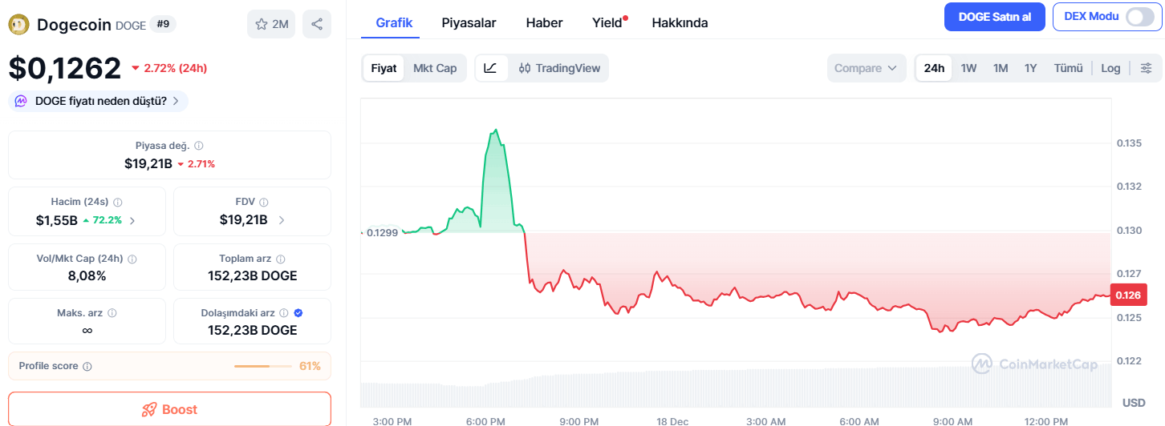Toggle DEX Modu switch

click(x=1139, y=17)
